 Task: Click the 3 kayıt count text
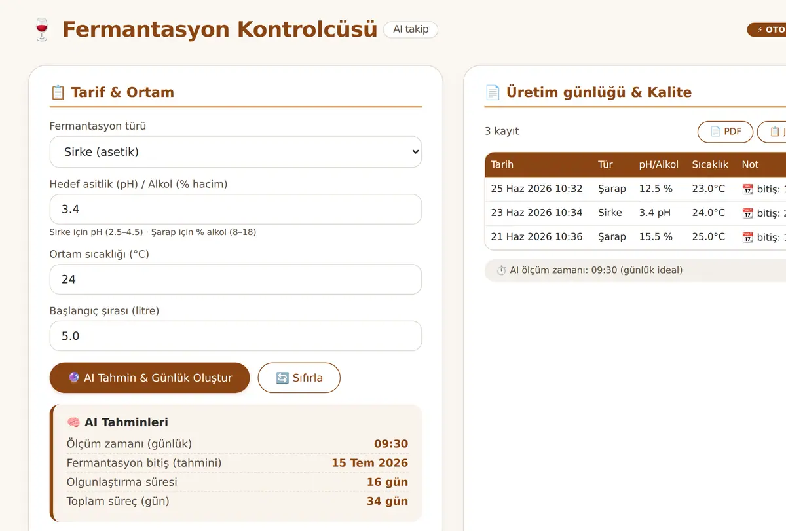(x=502, y=132)
